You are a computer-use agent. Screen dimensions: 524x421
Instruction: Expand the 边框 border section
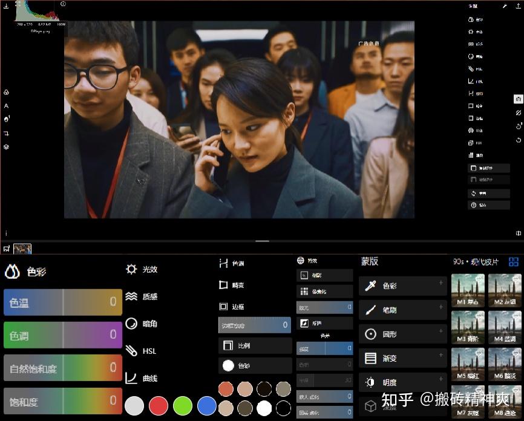point(232,307)
